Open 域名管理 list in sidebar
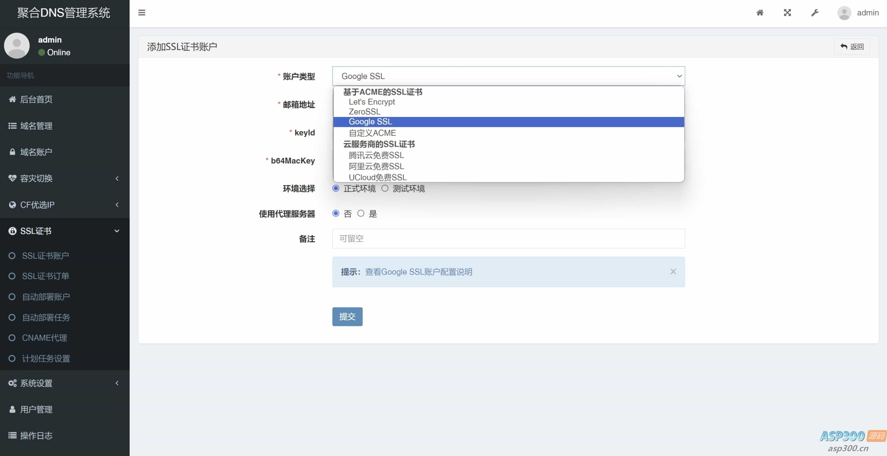 pos(36,126)
